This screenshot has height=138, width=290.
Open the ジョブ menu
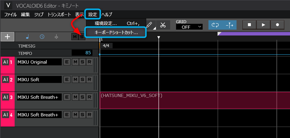[x=39, y=15]
